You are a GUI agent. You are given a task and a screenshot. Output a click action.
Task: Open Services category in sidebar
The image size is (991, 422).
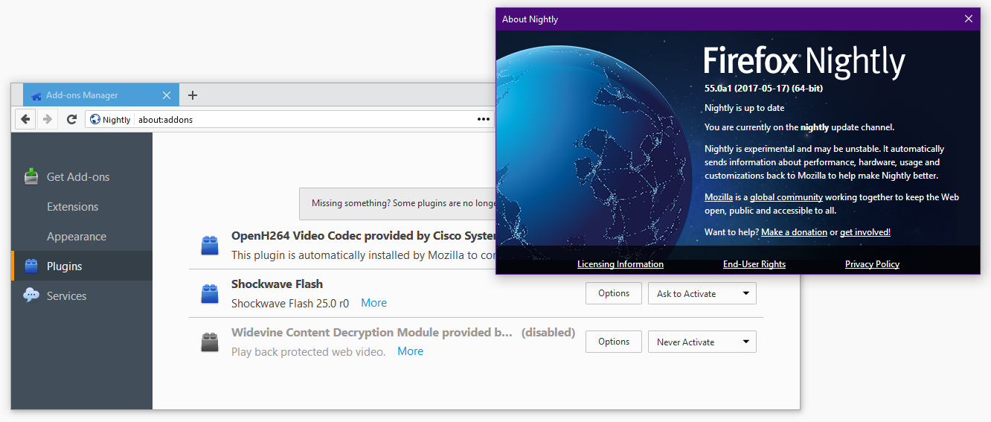click(82, 295)
